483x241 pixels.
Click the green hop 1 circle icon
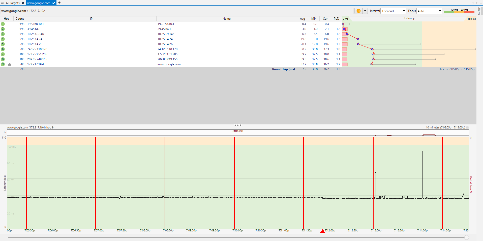click(3, 24)
